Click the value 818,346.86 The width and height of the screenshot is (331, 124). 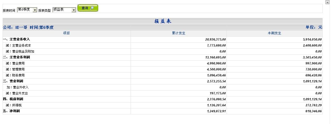pyautogui.click(x=314, y=111)
